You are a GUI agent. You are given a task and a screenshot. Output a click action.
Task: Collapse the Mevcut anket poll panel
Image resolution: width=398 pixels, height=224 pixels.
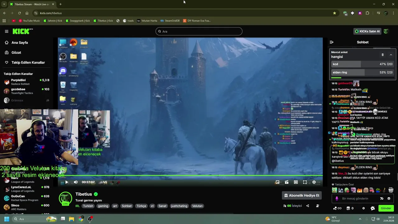[x=391, y=55]
